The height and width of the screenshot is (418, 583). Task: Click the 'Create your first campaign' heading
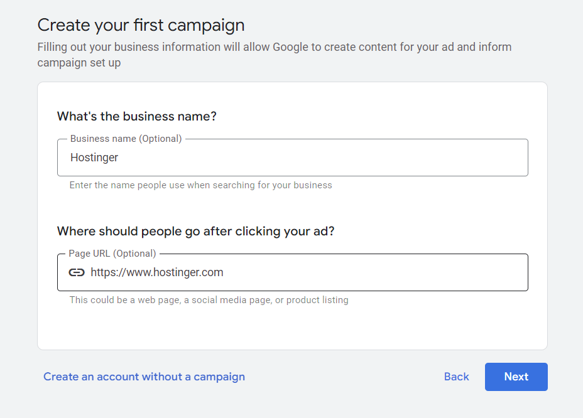pyautogui.click(x=141, y=25)
